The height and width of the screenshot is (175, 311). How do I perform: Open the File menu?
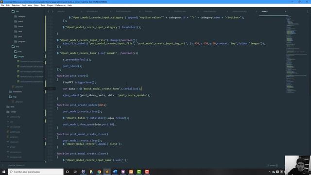2,5
